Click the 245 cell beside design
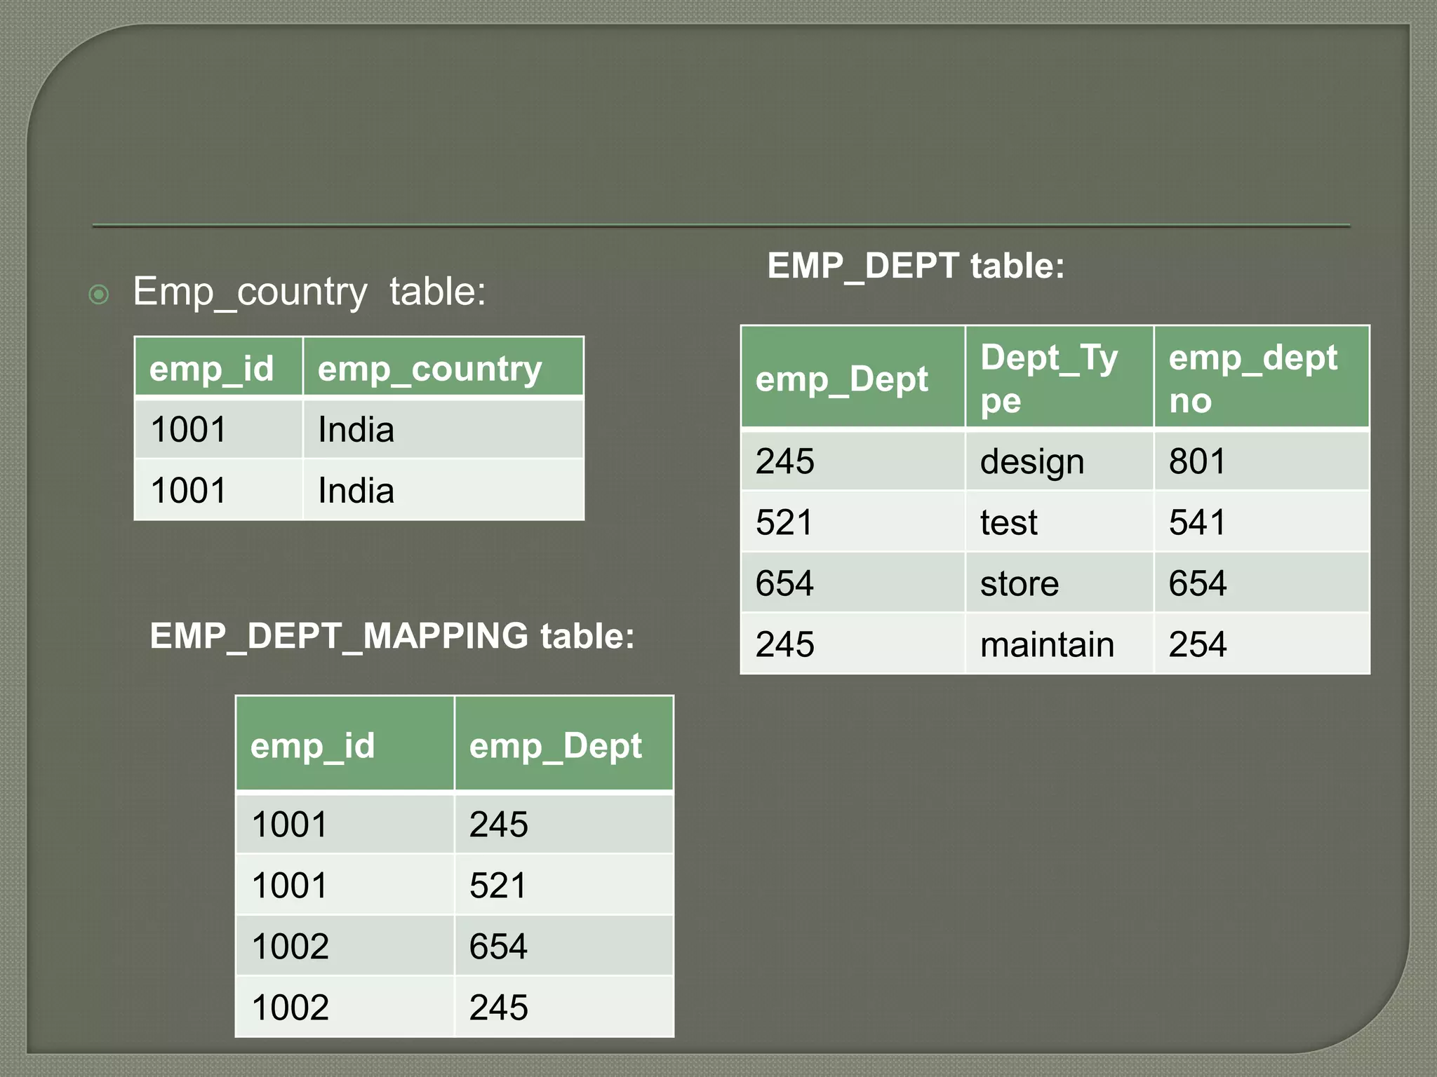 point(853,461)
